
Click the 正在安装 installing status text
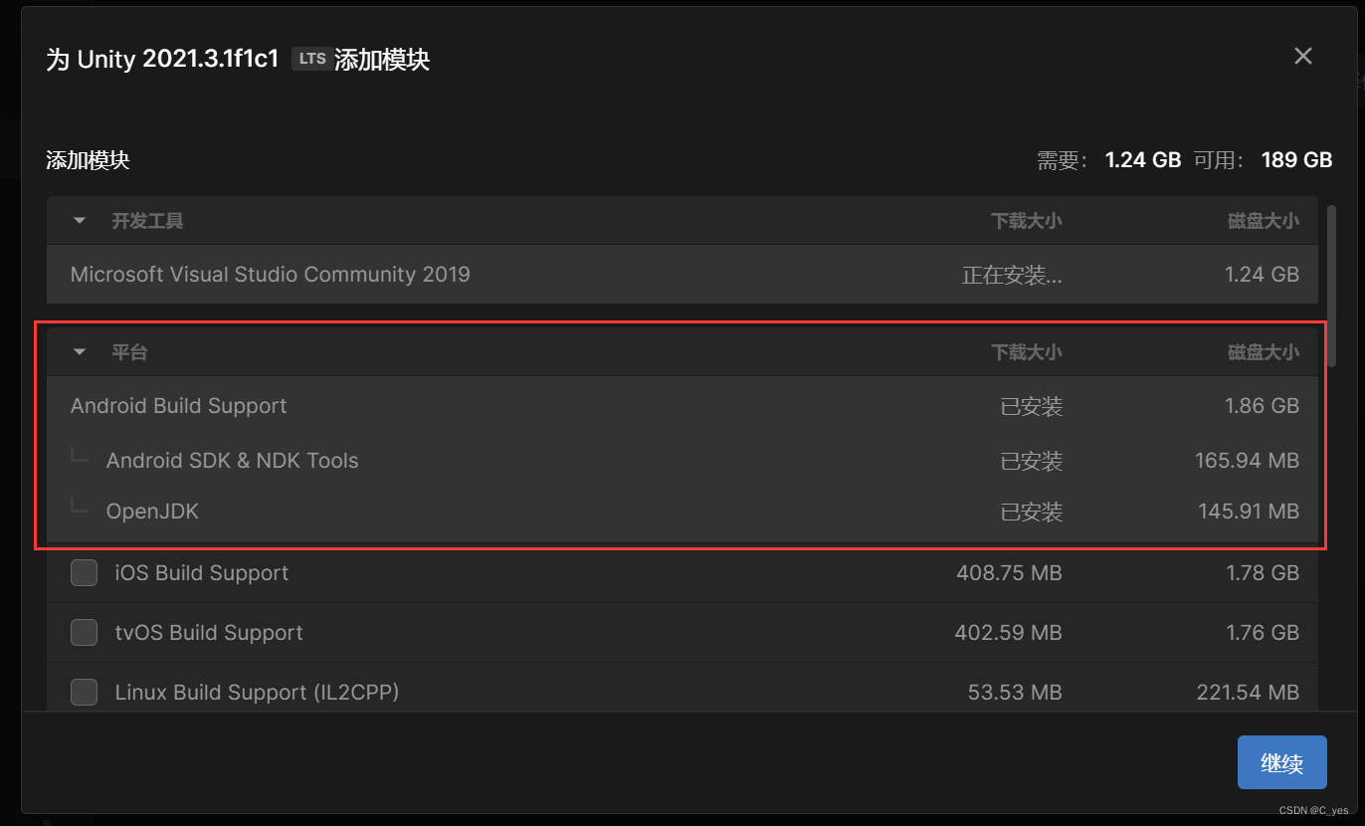[x=1012, y=275]
